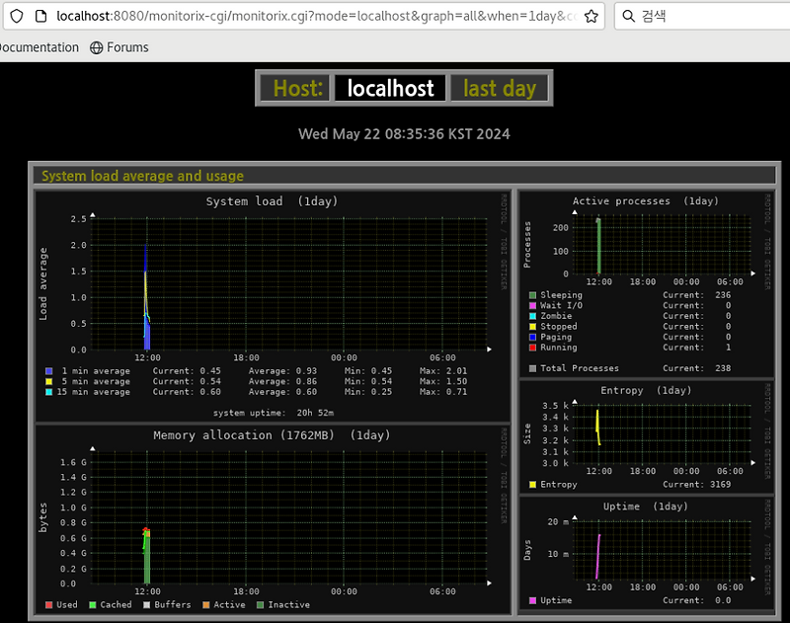Click the localhost URL address field
Viewport: 790px width, 623px height.
tap(317, 16)
